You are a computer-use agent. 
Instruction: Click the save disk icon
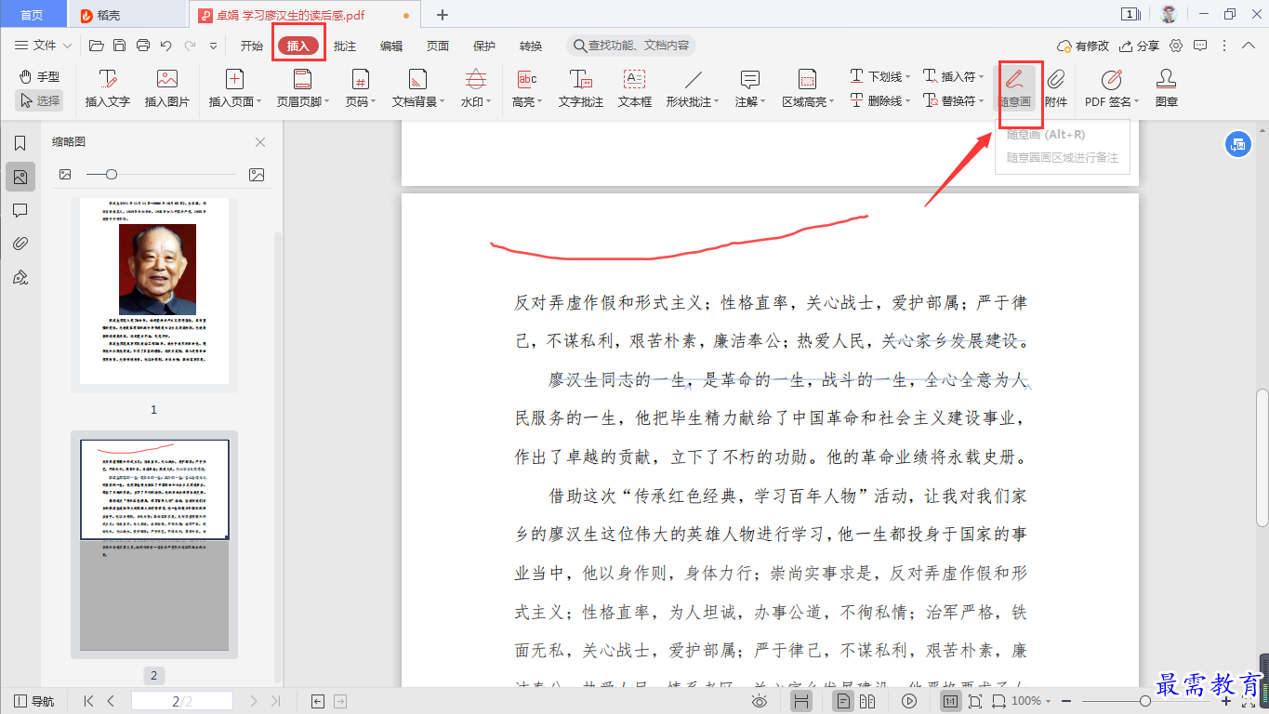click(119, 46)
